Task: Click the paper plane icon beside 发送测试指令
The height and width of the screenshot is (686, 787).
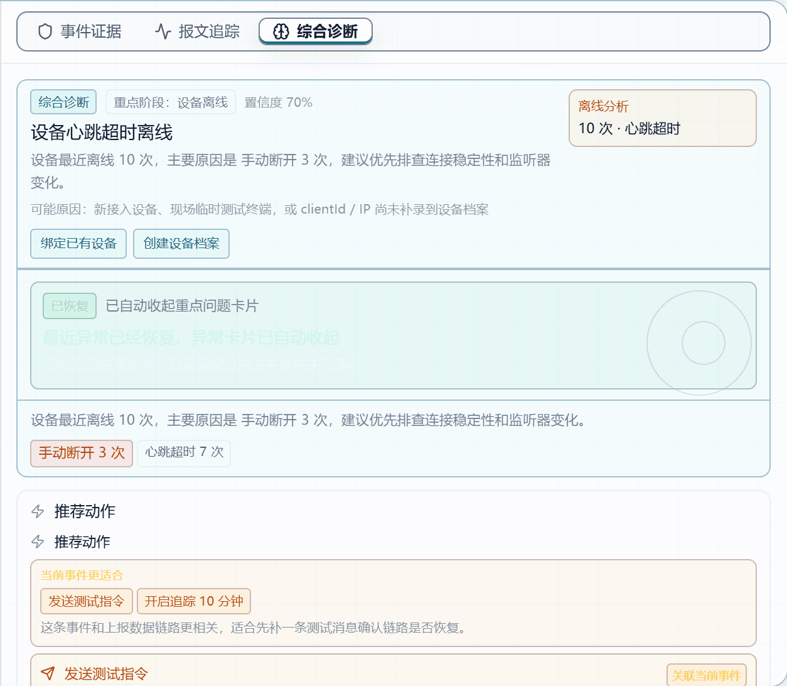Action: point(48,673)
